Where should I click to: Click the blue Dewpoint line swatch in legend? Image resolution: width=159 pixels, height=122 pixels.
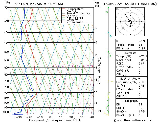click(x=64, y=11)
